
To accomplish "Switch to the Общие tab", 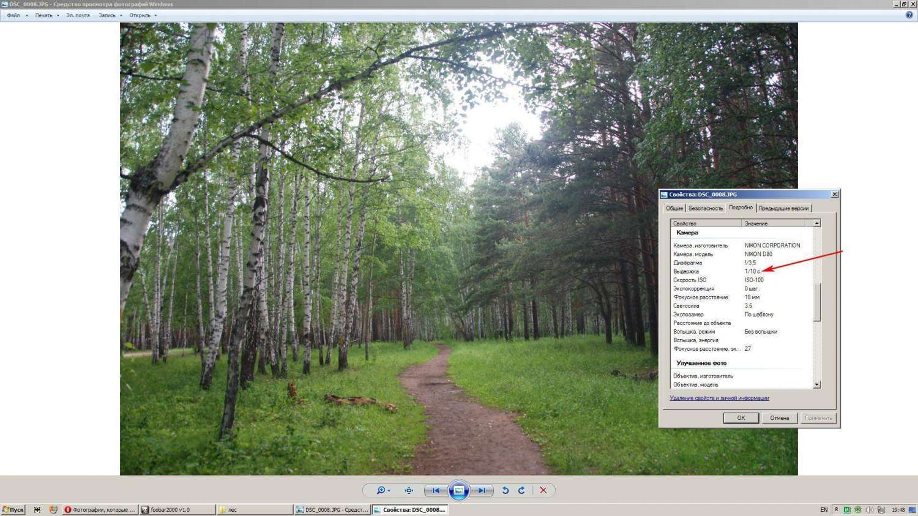I will [674, 208].
